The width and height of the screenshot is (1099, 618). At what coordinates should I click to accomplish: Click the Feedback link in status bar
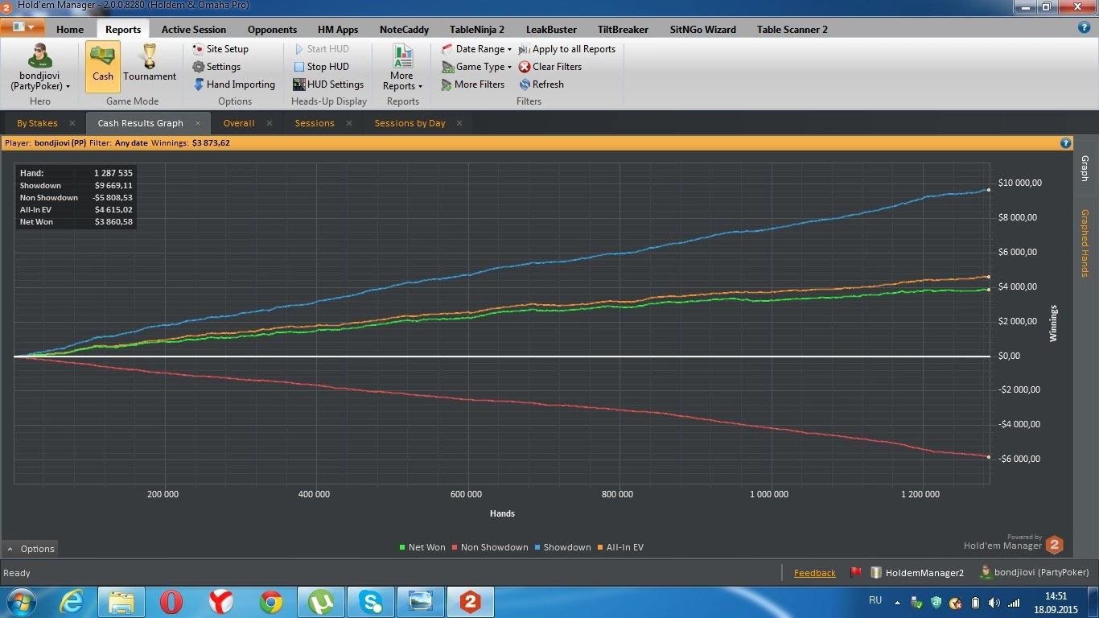(815, 573)
